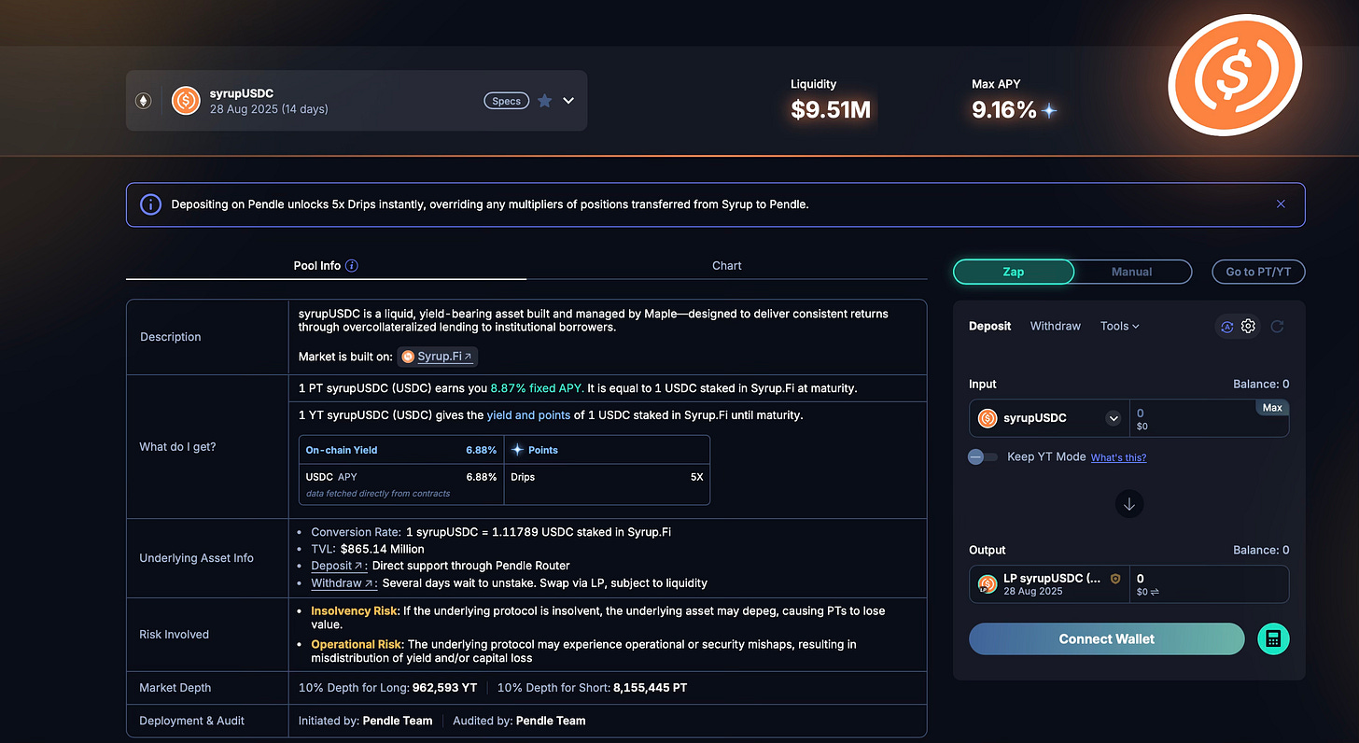Open the Deposit external link

click(x=340, y=566)
